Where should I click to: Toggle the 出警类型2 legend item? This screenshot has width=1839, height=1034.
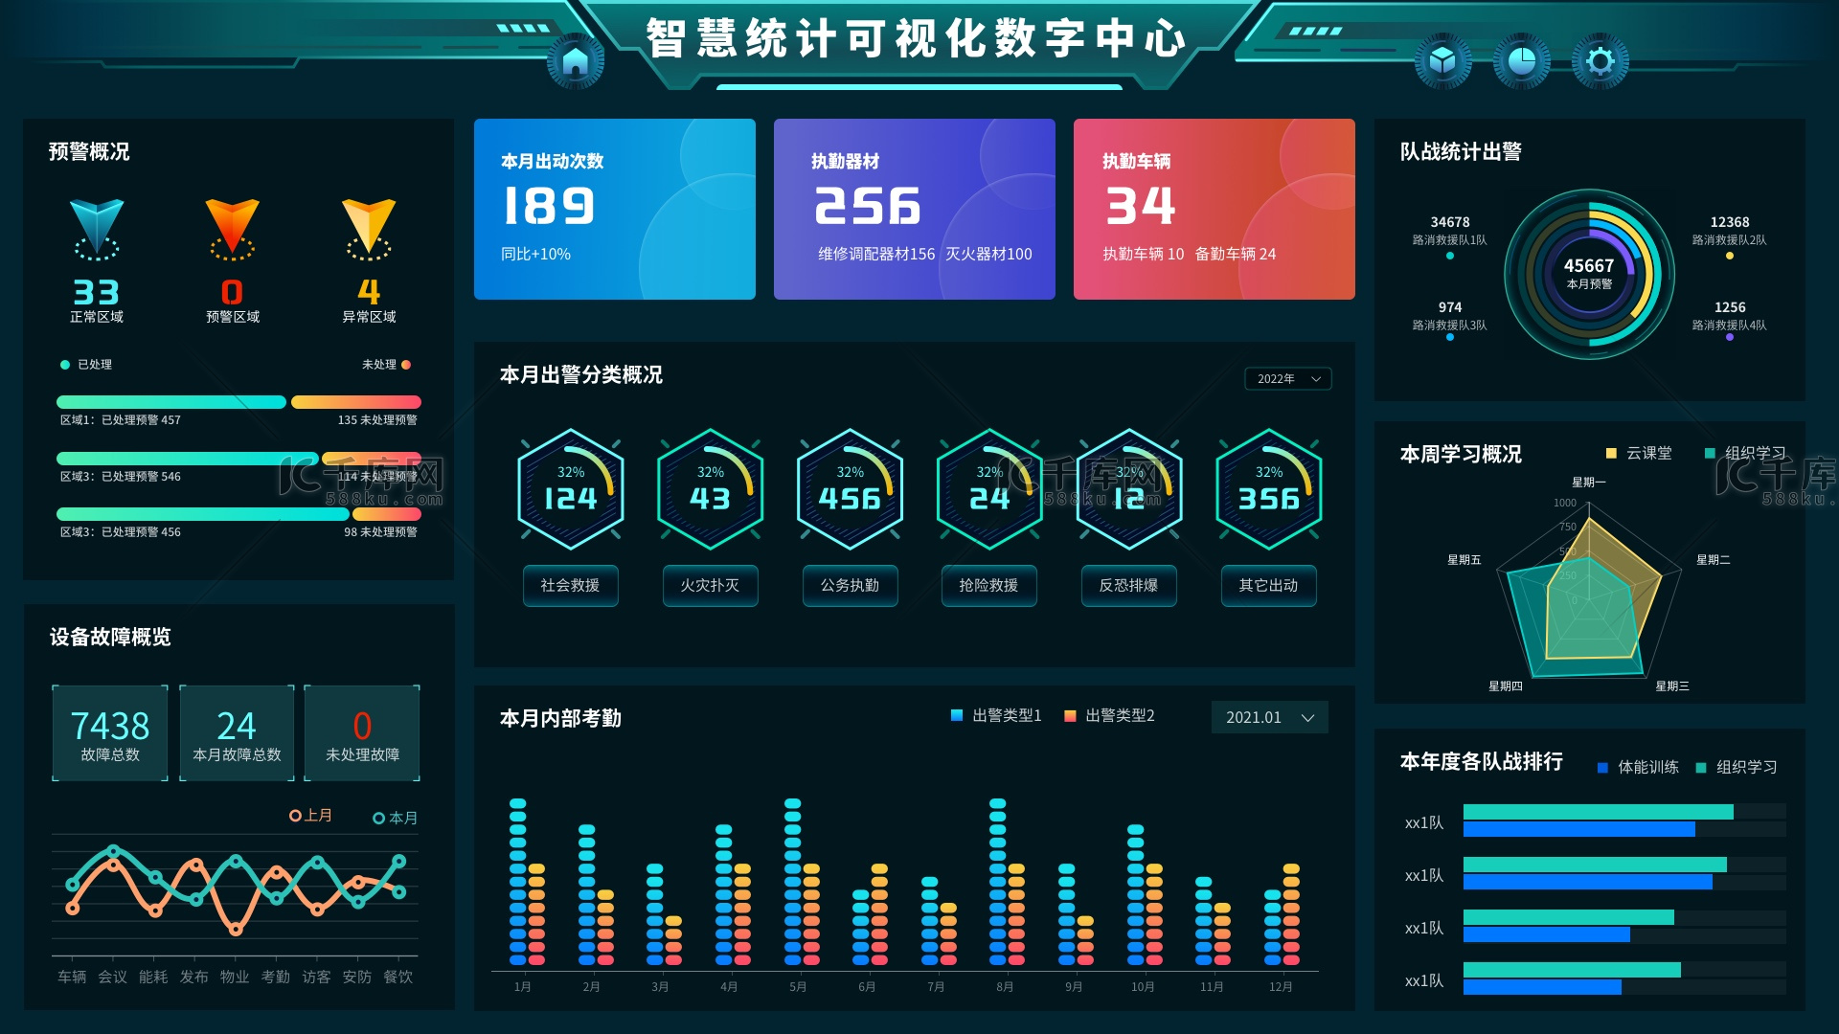1109,715
